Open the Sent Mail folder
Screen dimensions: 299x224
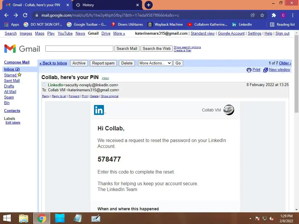click(12, 80)
